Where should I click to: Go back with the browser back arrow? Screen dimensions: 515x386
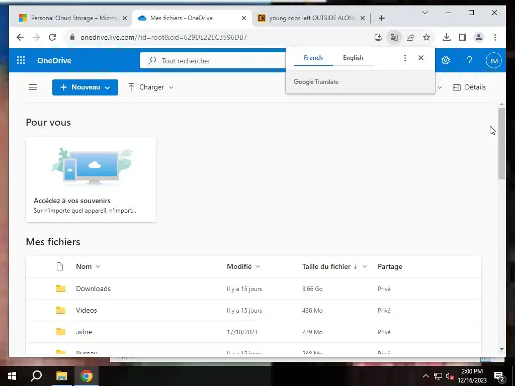[x=20, y=37]
